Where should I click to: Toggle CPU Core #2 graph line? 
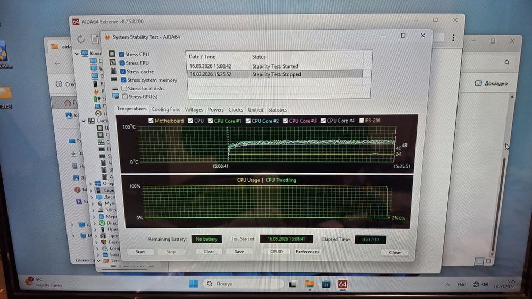[248, 121]
